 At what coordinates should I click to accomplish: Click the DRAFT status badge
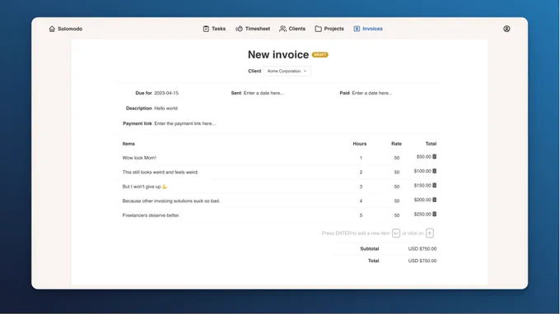[320, 55]
